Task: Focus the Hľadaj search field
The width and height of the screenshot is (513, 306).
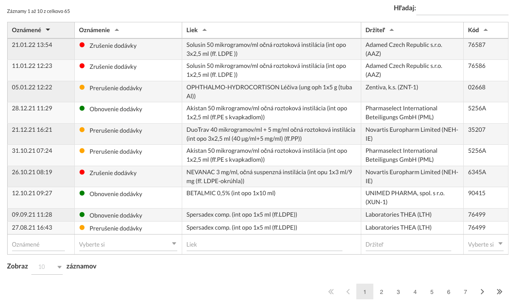Action: pos(462,8)
